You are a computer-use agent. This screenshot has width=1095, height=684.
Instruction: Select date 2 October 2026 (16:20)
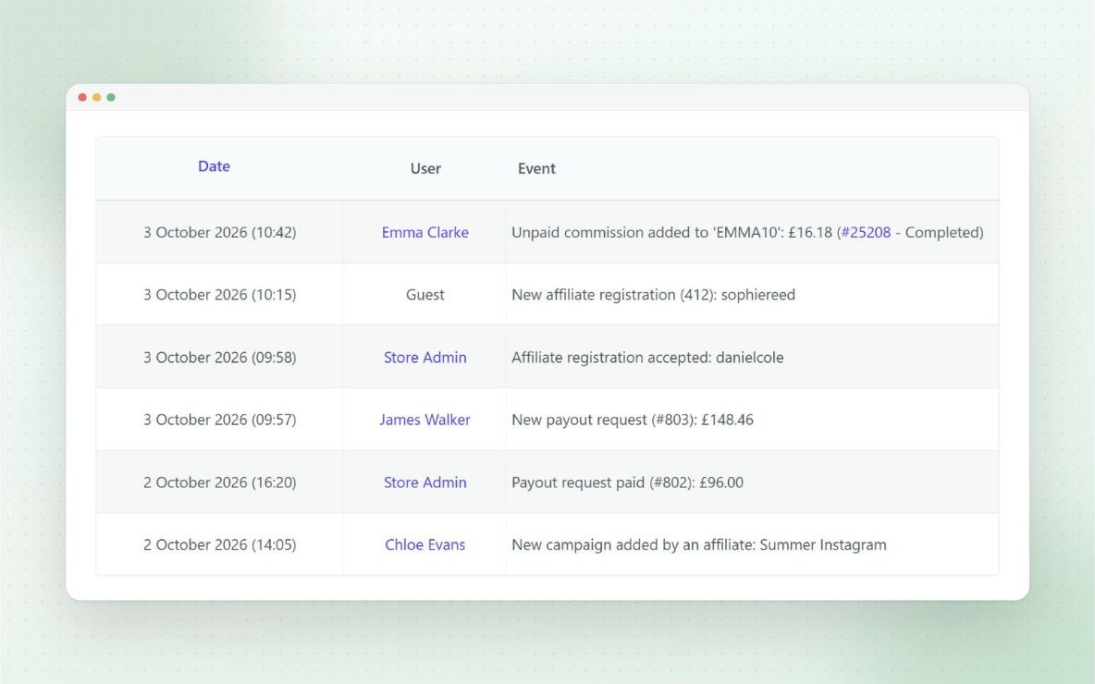[x=220, y=482]
